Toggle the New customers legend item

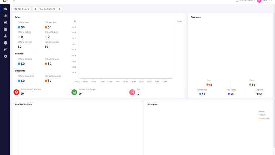[262, 112]
